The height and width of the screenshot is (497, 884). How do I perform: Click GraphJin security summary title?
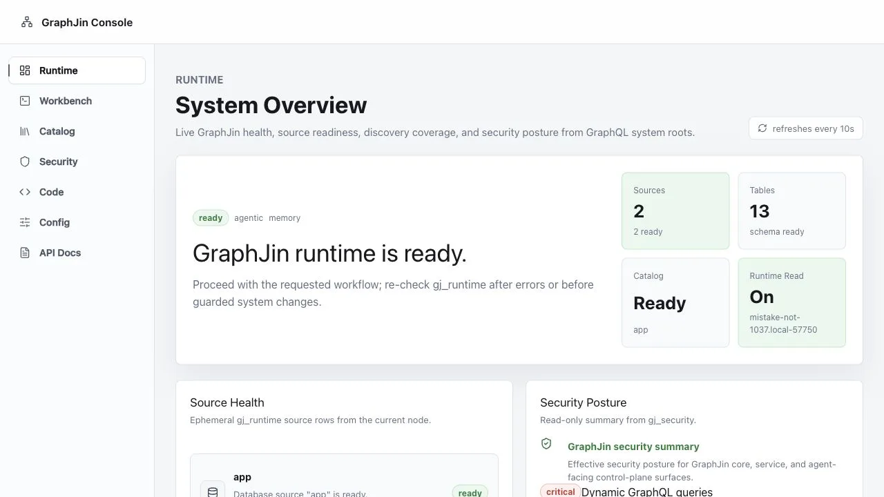tap(633, 447)
